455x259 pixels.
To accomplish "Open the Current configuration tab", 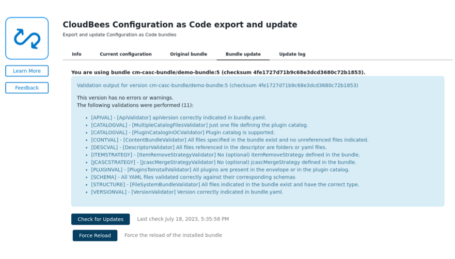I will point(125,54).
